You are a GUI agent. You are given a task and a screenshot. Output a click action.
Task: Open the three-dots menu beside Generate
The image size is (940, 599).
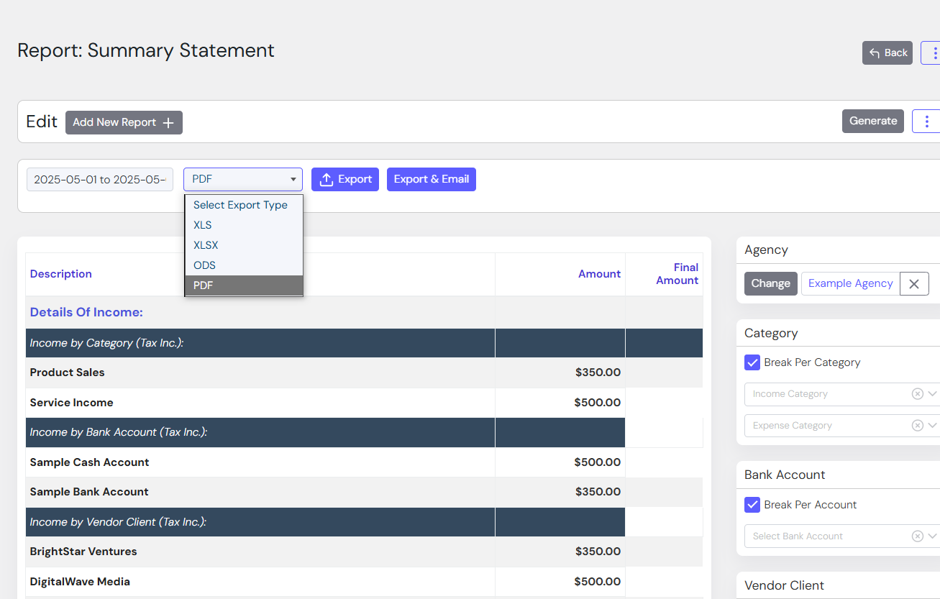pos(926,121)
